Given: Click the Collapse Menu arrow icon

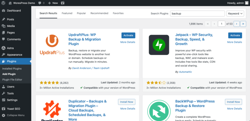Looking at the screenshot, I should (4, 115).
